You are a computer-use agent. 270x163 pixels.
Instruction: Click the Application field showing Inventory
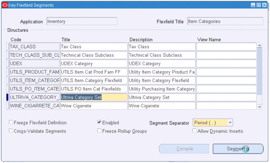(82, 21)
